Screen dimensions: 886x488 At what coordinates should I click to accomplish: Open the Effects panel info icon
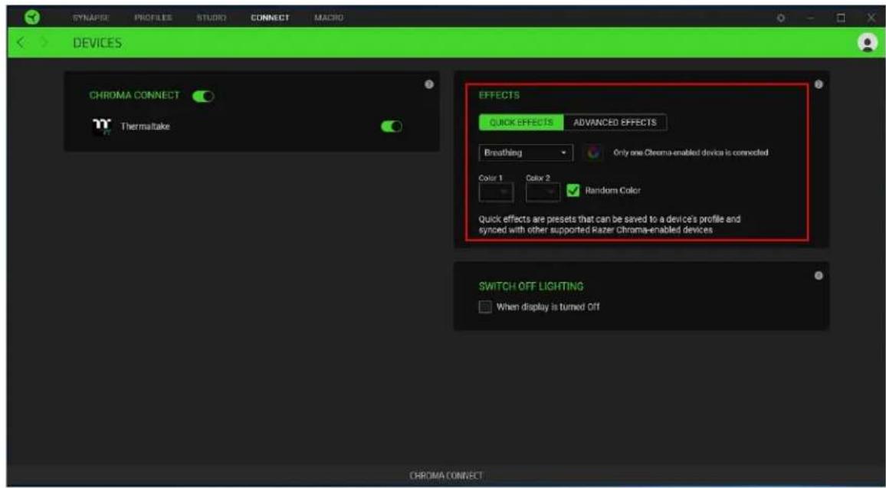819,84
